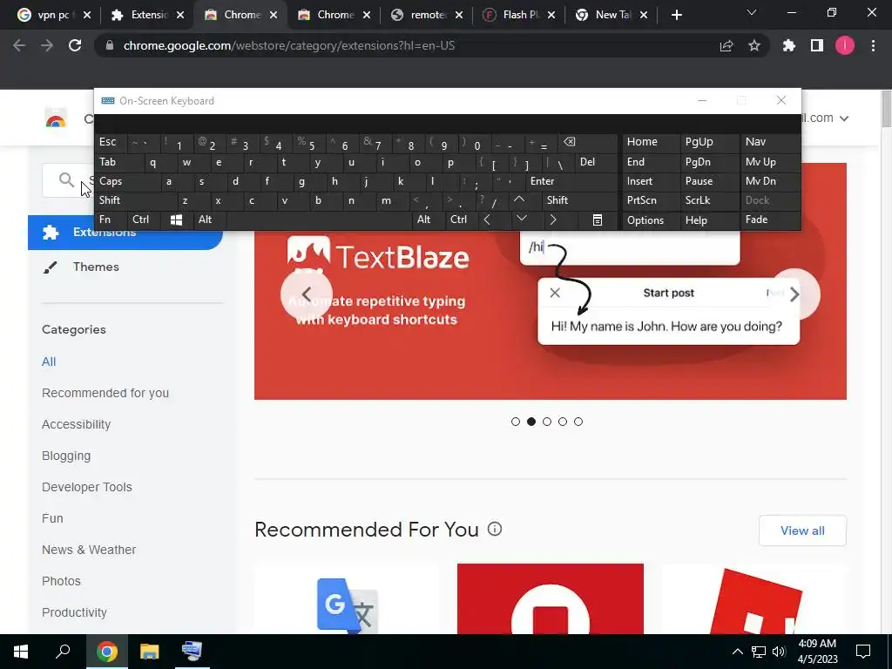Select first carousel dot indicator
This screenshot has height=669, width=892.
[x=516, y=422]
